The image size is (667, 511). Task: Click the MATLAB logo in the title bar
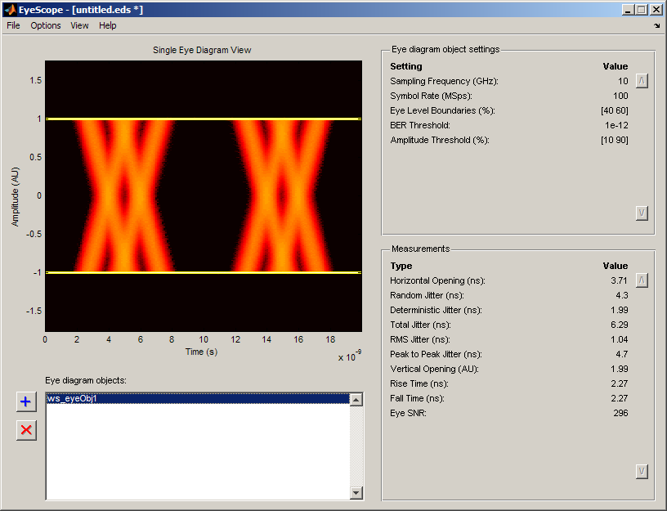(10, 9)
